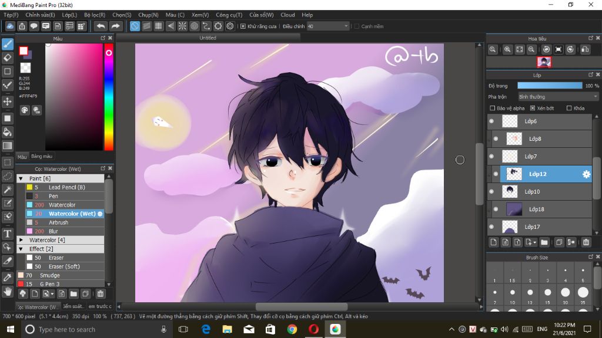Image resolution: width=602 pixels, height=338 pixels.
Task: Select the Gradient tool
Action: click(x=7, y=146)
